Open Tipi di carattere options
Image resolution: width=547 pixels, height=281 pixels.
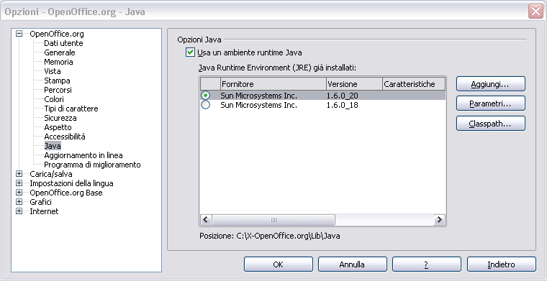coord(71,109)
